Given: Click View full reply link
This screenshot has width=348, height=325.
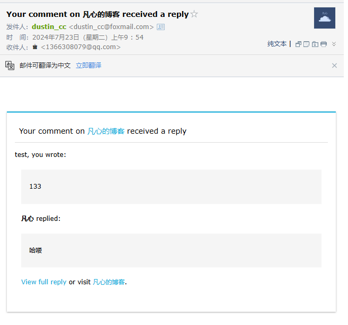Looking at the screenshot, I should (x=44, y=282).
